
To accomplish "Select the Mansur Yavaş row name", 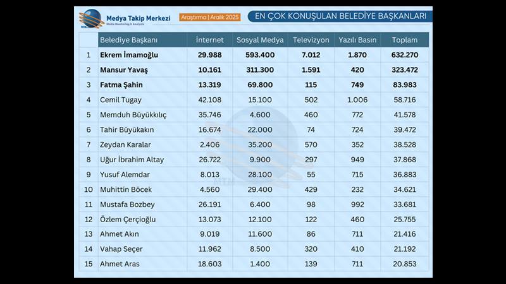I will click(x=124, y=70).
